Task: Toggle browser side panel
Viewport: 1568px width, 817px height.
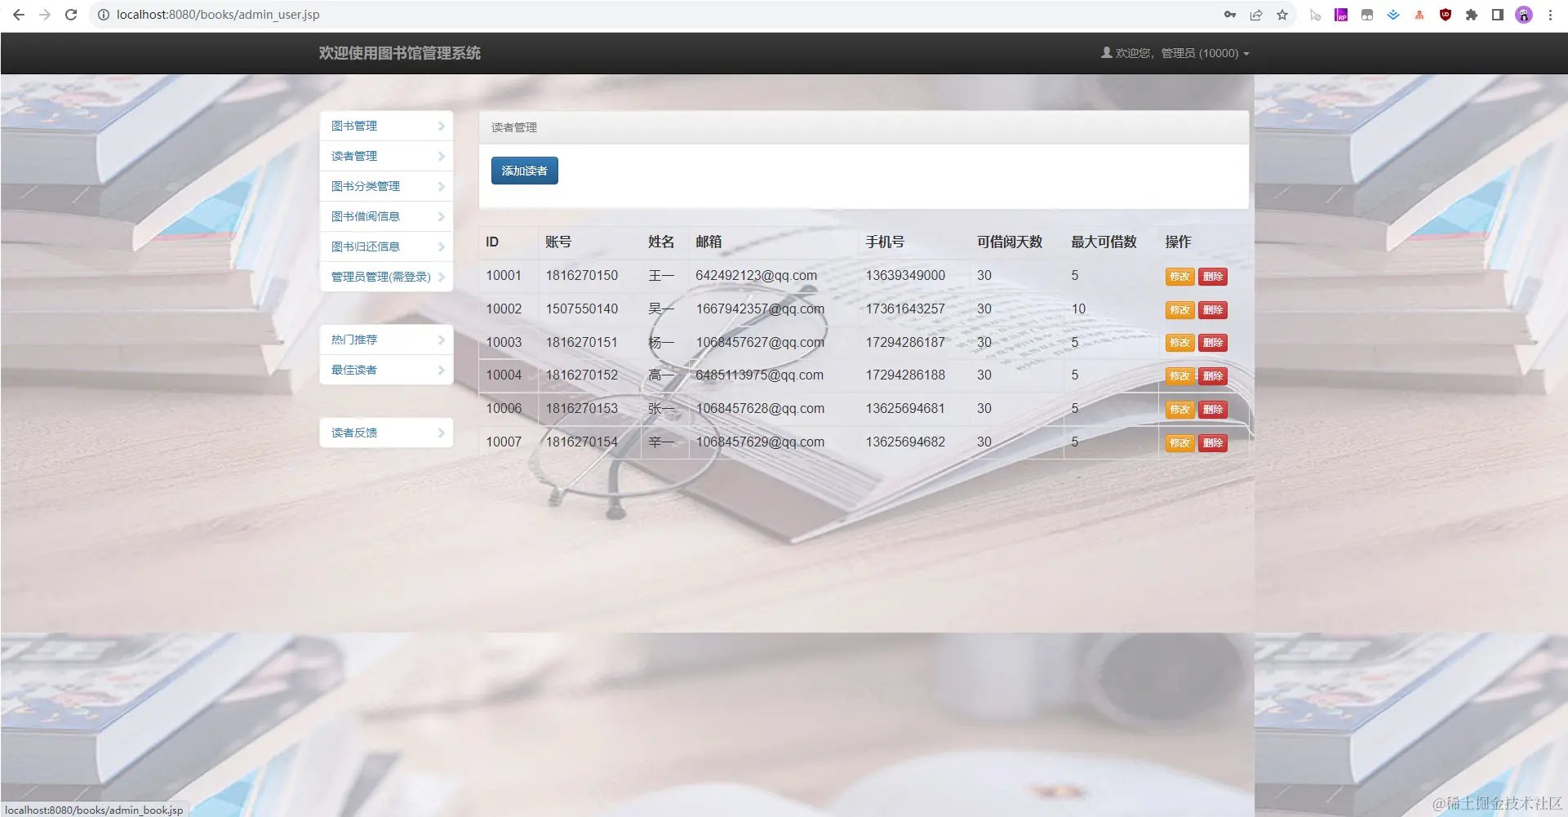Action: [x=1498, y=15]
